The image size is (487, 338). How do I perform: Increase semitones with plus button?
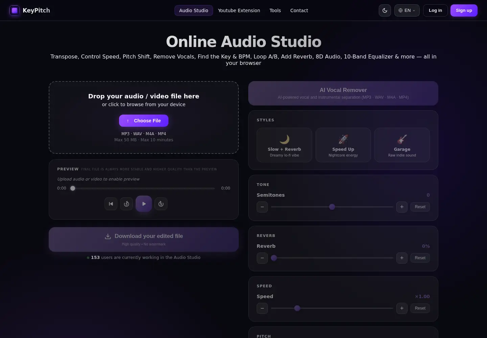402,207
